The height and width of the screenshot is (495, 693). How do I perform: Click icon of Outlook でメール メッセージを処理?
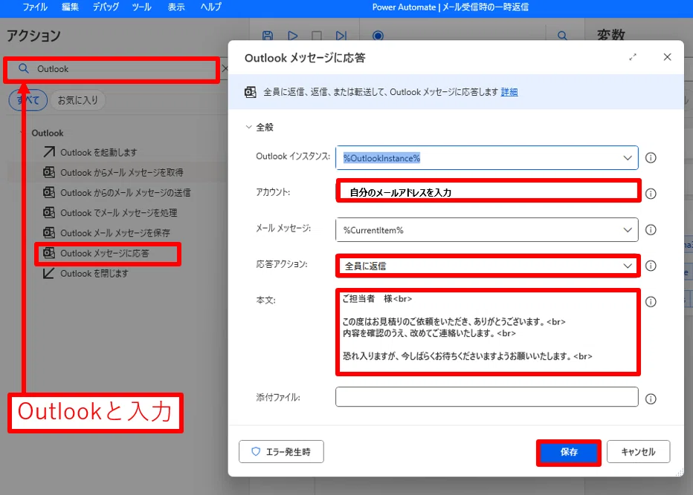tap(48, 212)
